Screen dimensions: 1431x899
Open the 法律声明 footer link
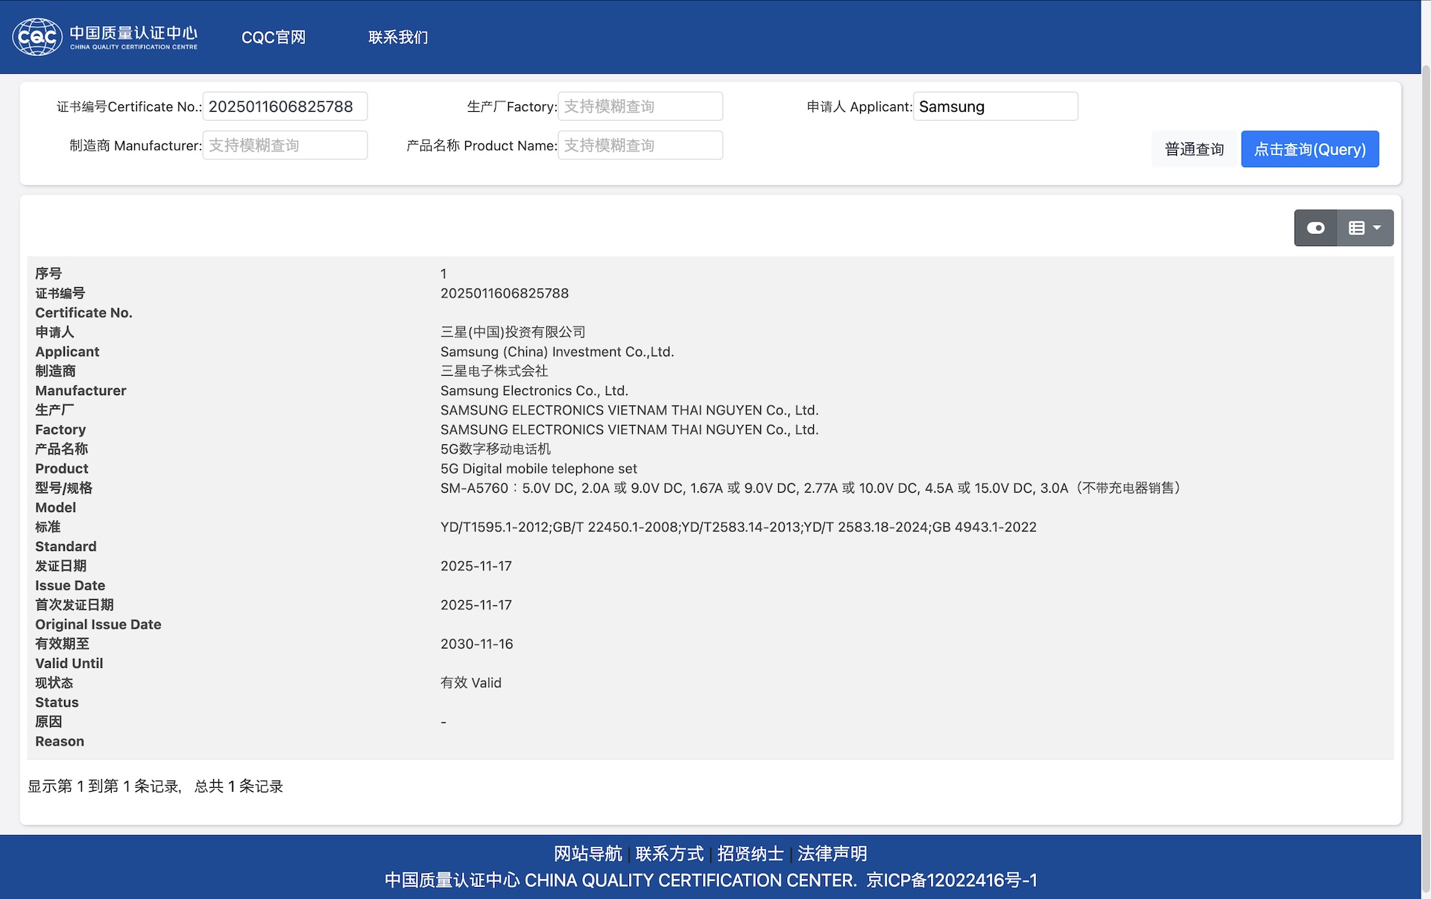coord(832,854)
